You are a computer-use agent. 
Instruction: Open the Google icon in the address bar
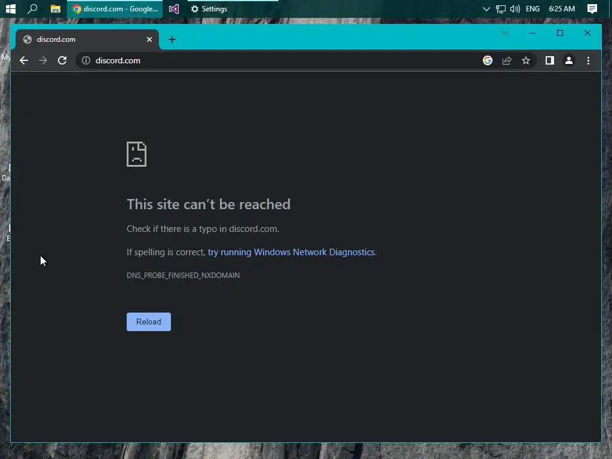[x=488, y=60]
